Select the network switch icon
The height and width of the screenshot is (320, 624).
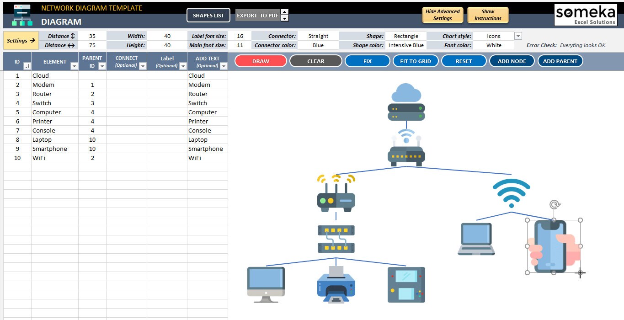click(x=336, y=239)
